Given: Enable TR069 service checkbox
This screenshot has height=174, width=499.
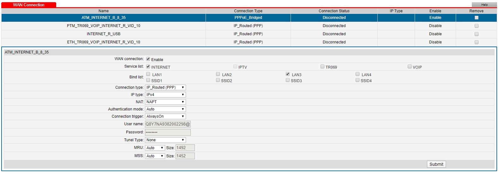Looking at the screenshot, I should pyautogui.click(x=322, y=66).
